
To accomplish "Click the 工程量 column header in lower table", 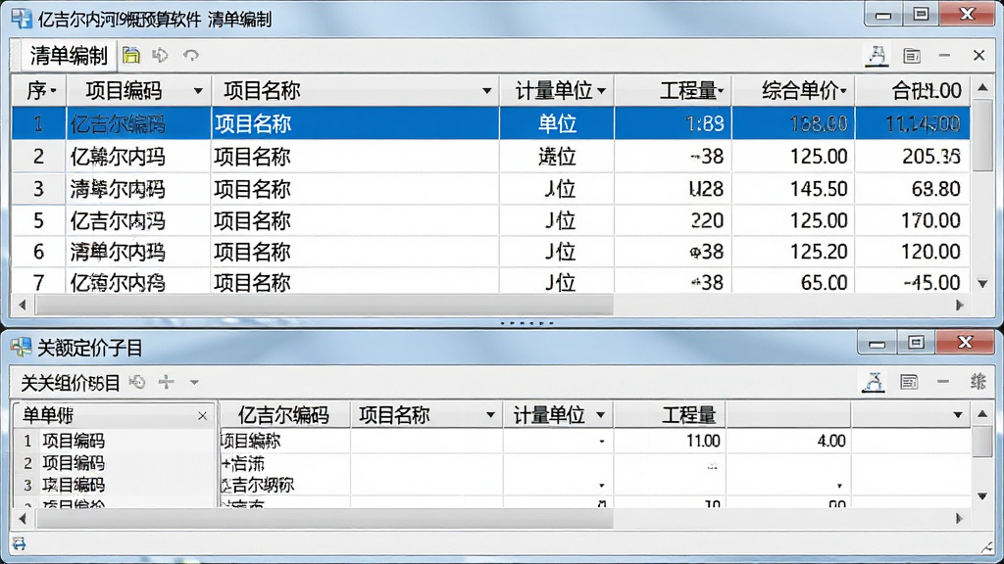I will 670,415.
